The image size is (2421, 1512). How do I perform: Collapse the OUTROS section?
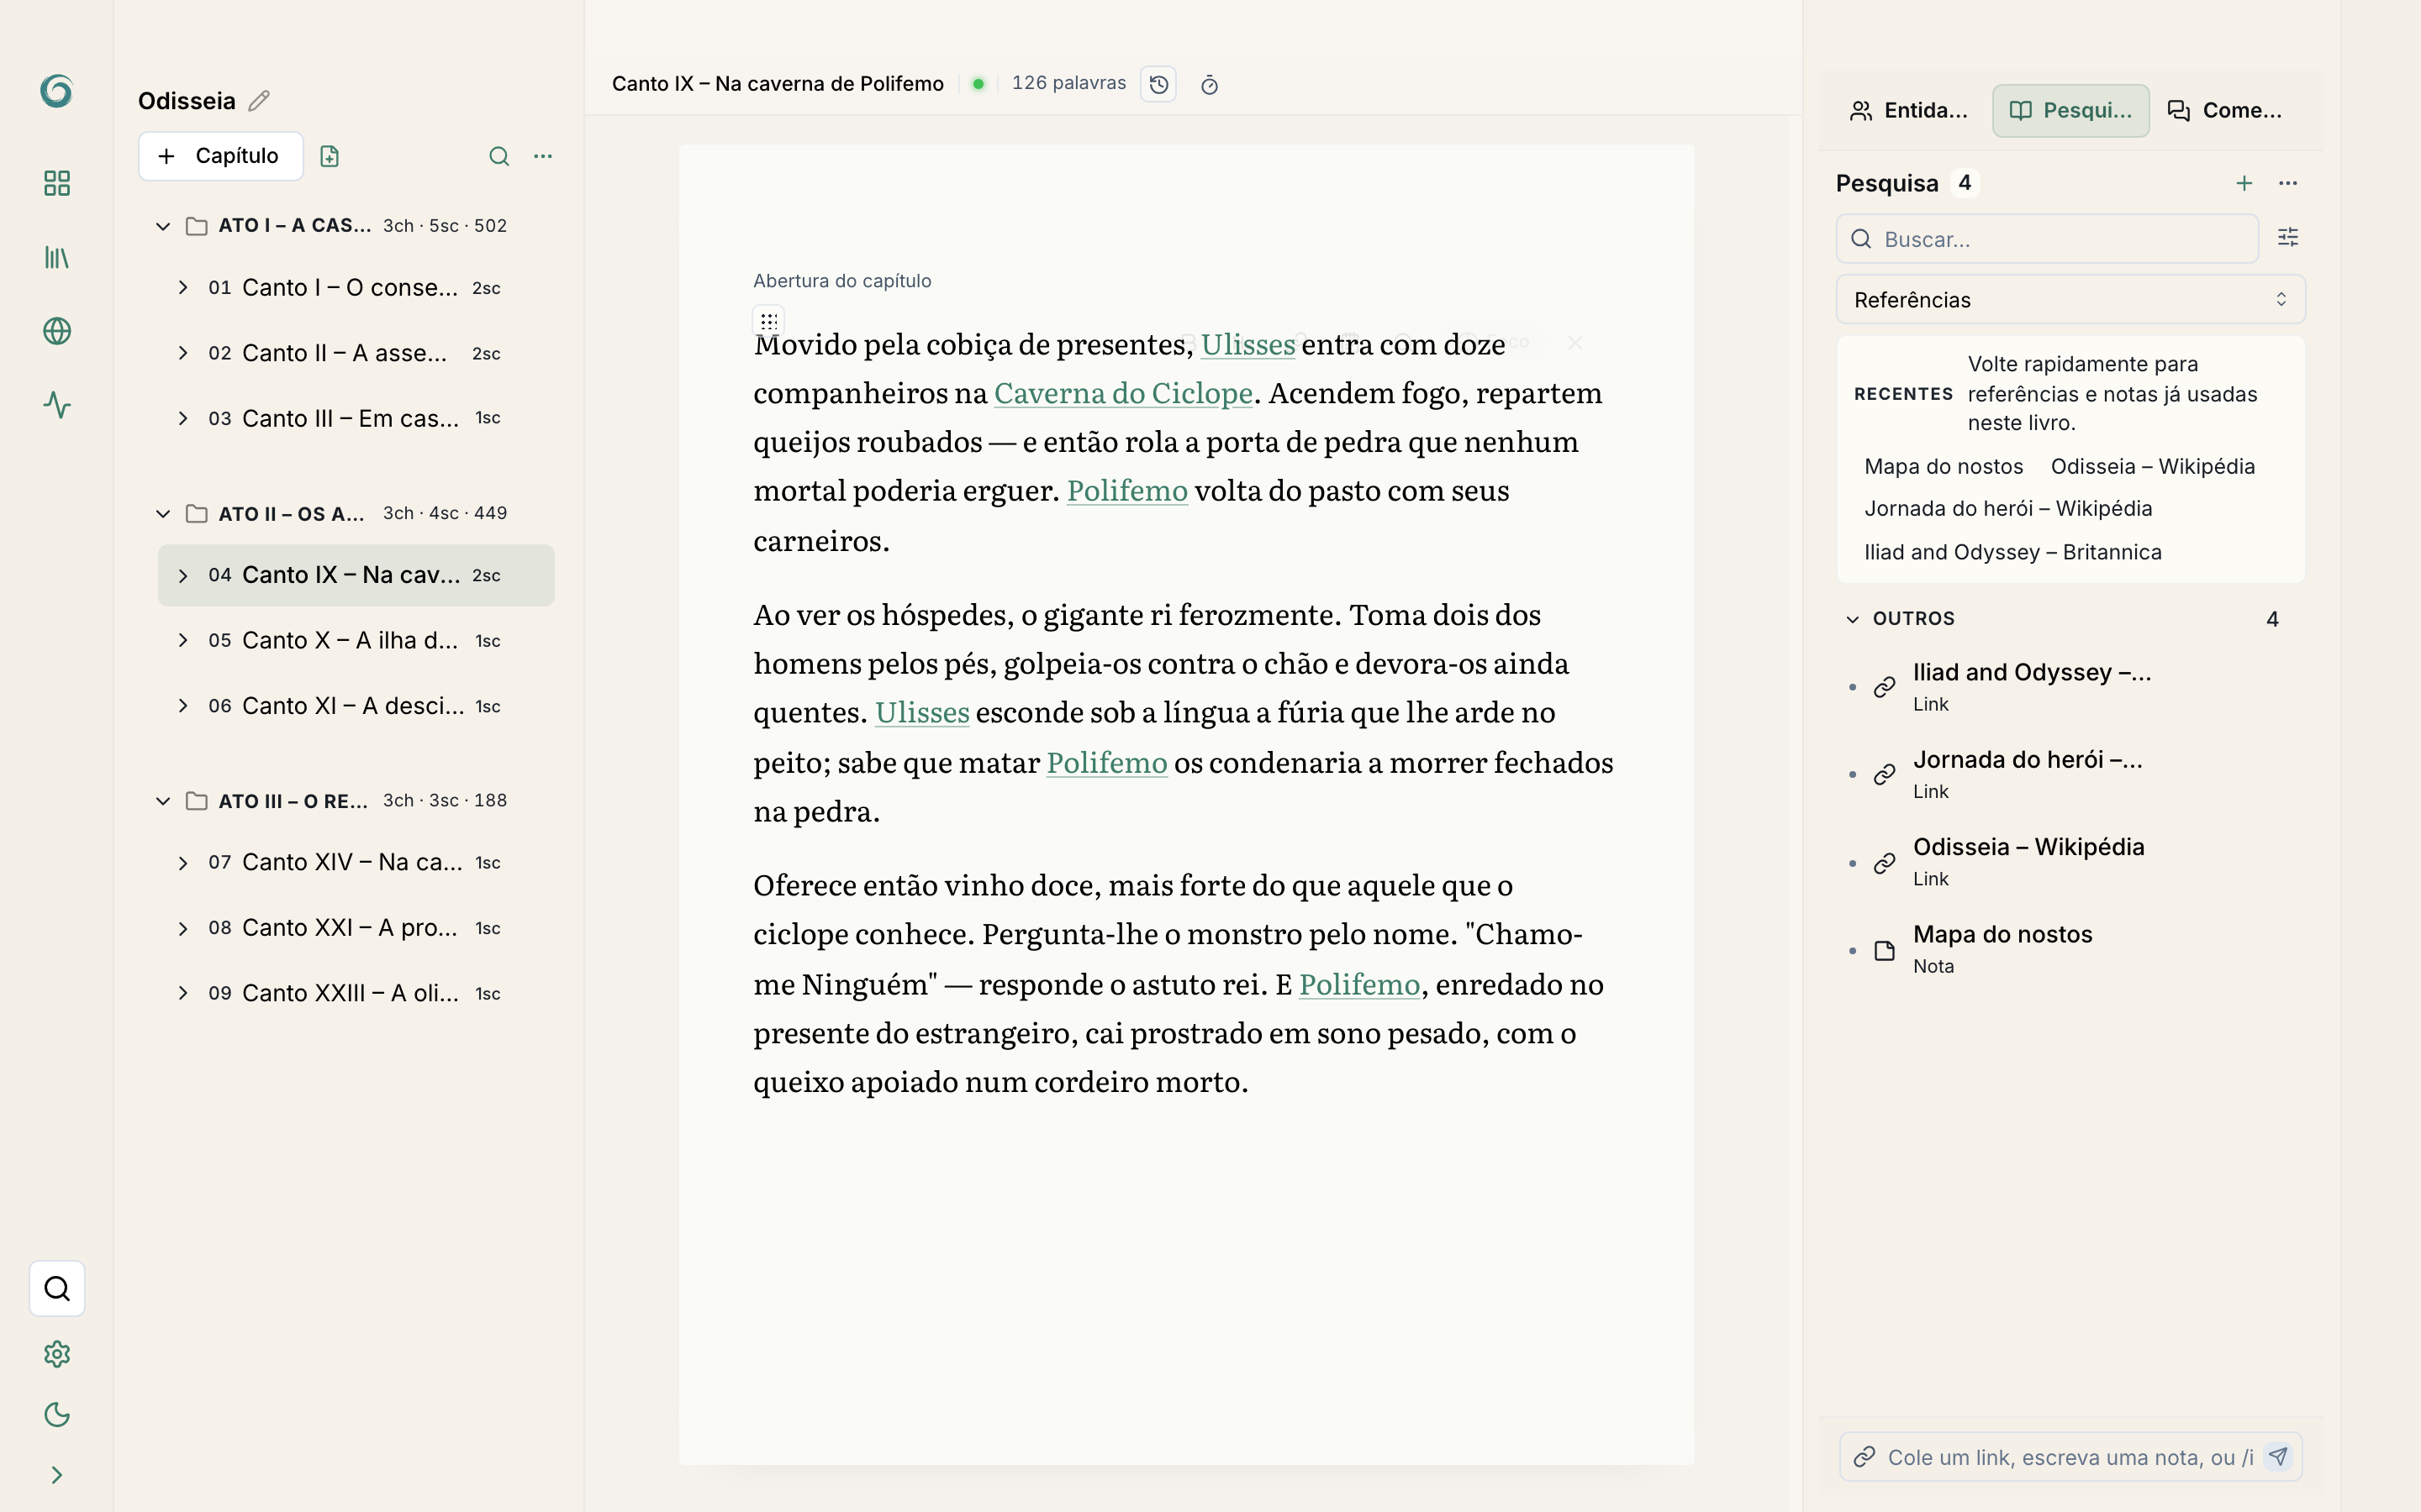(x=1853, y=619)
